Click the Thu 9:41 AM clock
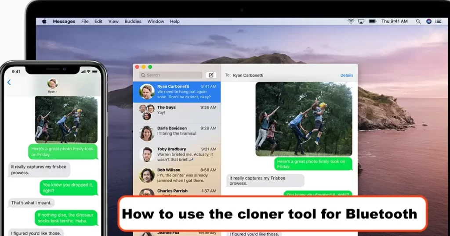450x236 pixels. pos(394,21)
